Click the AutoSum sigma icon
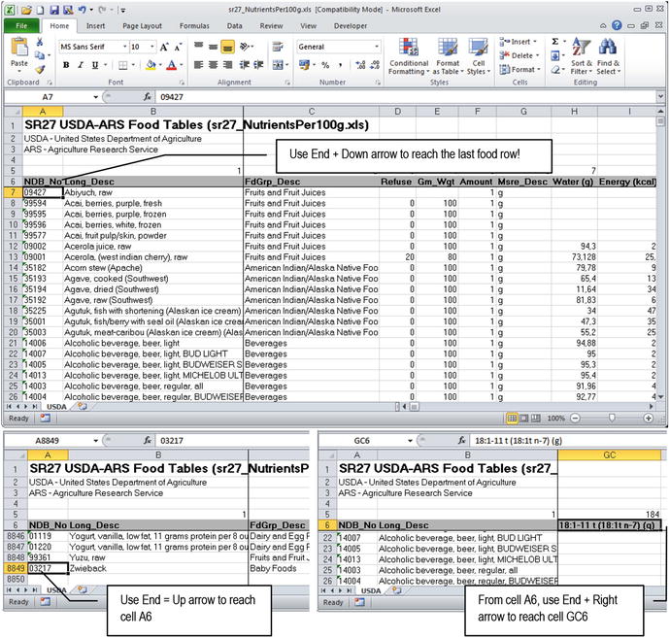Screen dimensions: 670x638 555,42
